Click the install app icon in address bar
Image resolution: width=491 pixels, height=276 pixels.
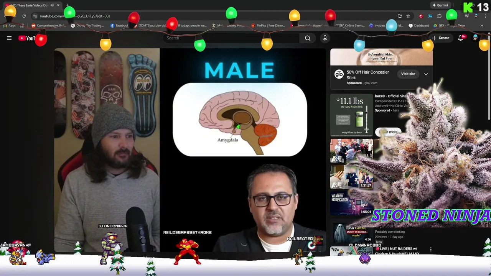coord(400,16)
